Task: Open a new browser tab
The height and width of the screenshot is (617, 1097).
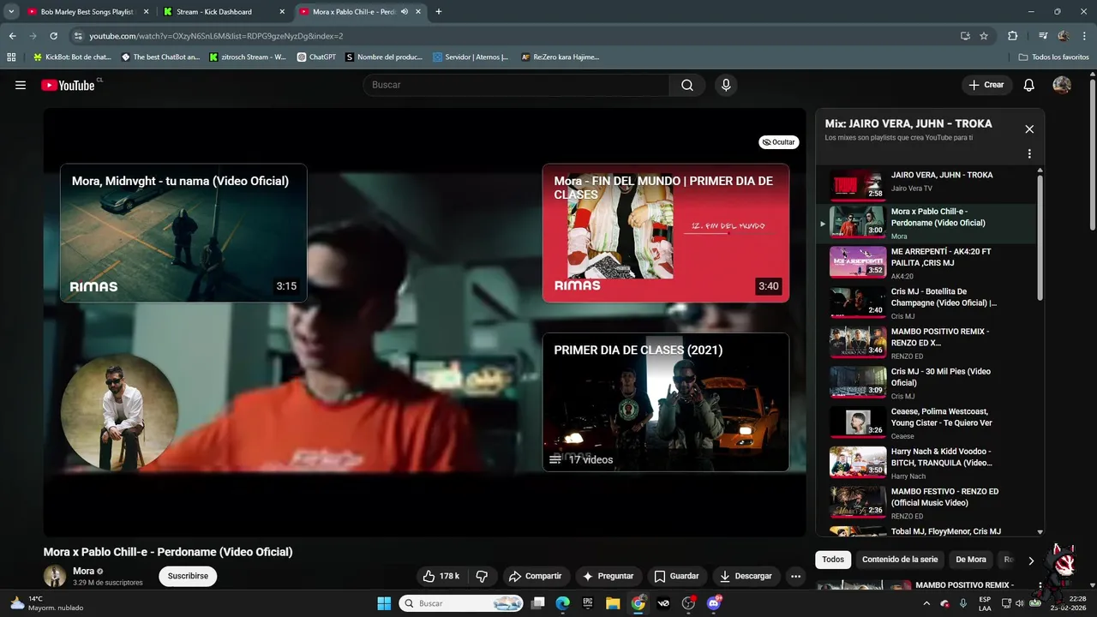Action: tap(439, 12)
